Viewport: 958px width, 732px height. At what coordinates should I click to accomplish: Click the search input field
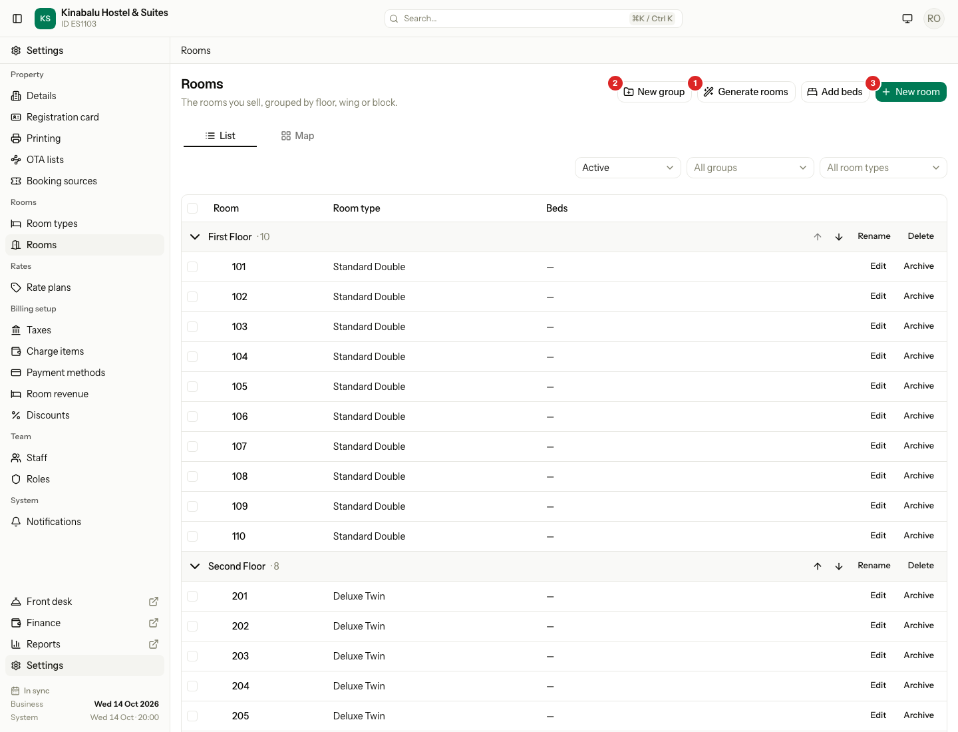click(534, 19)
